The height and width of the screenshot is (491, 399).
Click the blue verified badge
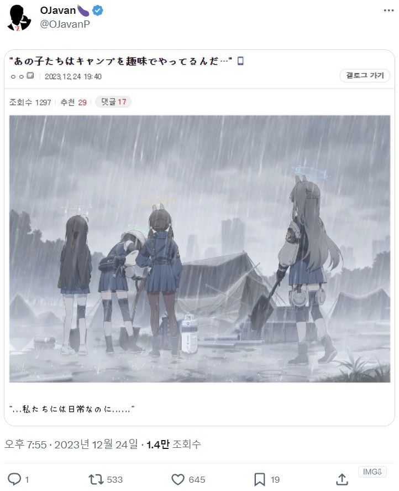pyautogui.click(x=98, y=11)
